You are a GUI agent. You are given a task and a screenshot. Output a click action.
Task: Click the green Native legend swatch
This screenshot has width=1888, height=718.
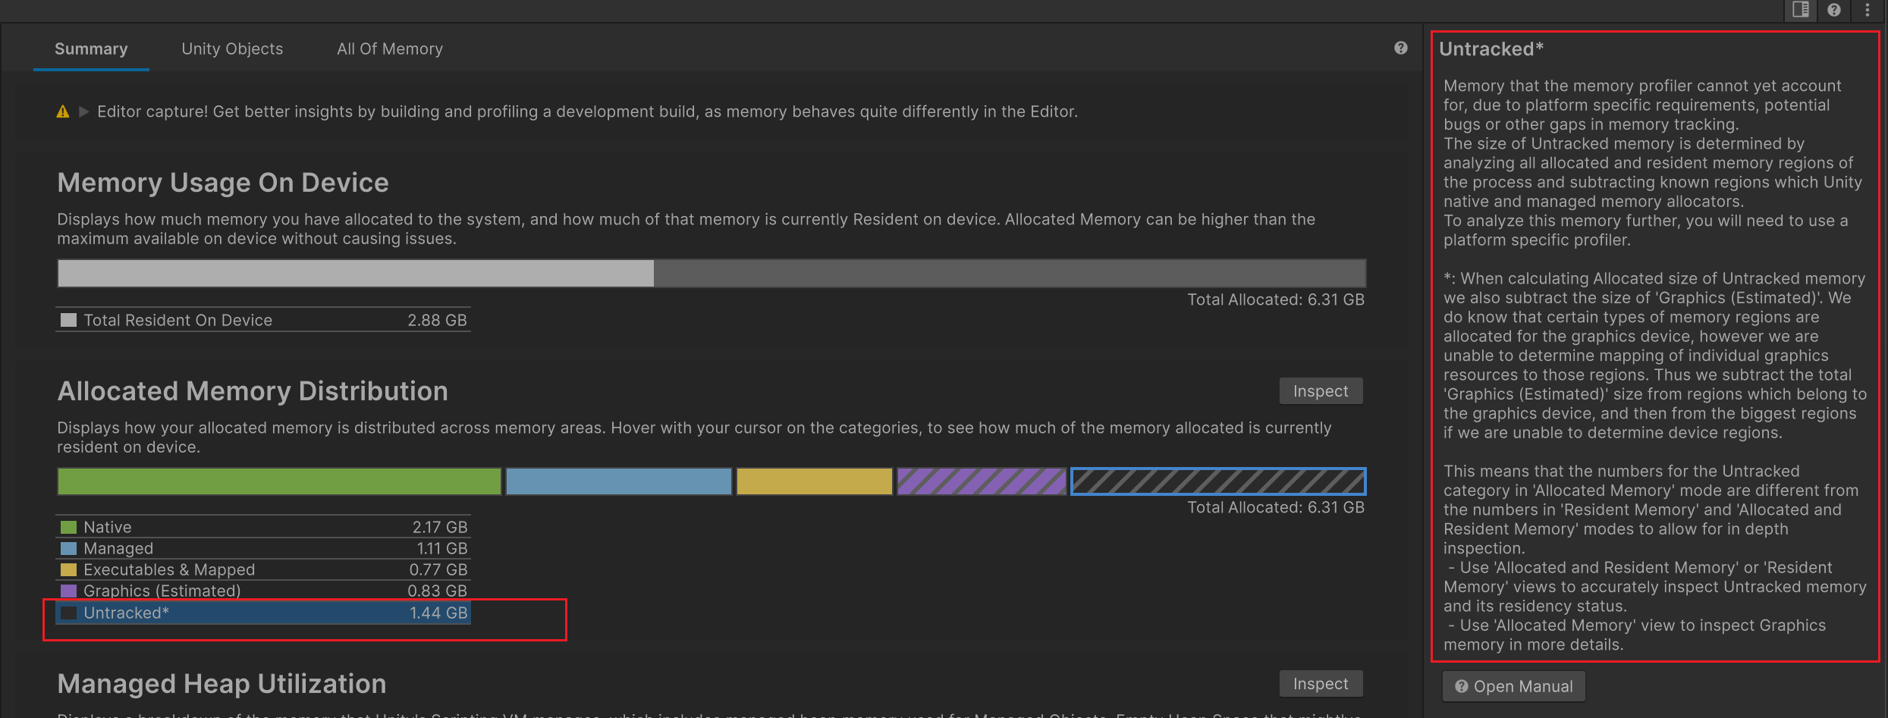tap(68, 527)
